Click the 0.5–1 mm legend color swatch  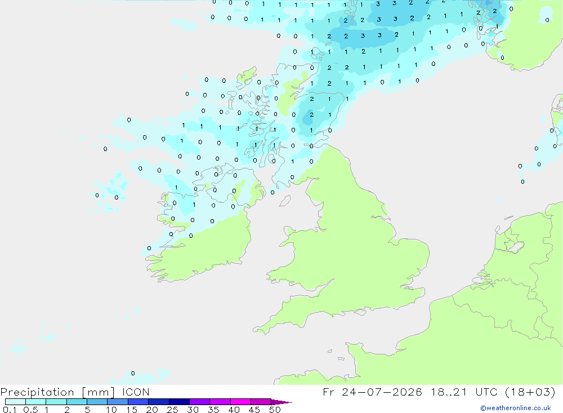[36, 402]
